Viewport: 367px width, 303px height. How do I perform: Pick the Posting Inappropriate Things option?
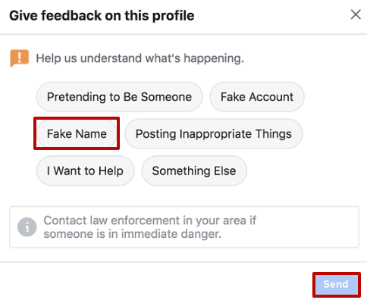coord(214,133)
